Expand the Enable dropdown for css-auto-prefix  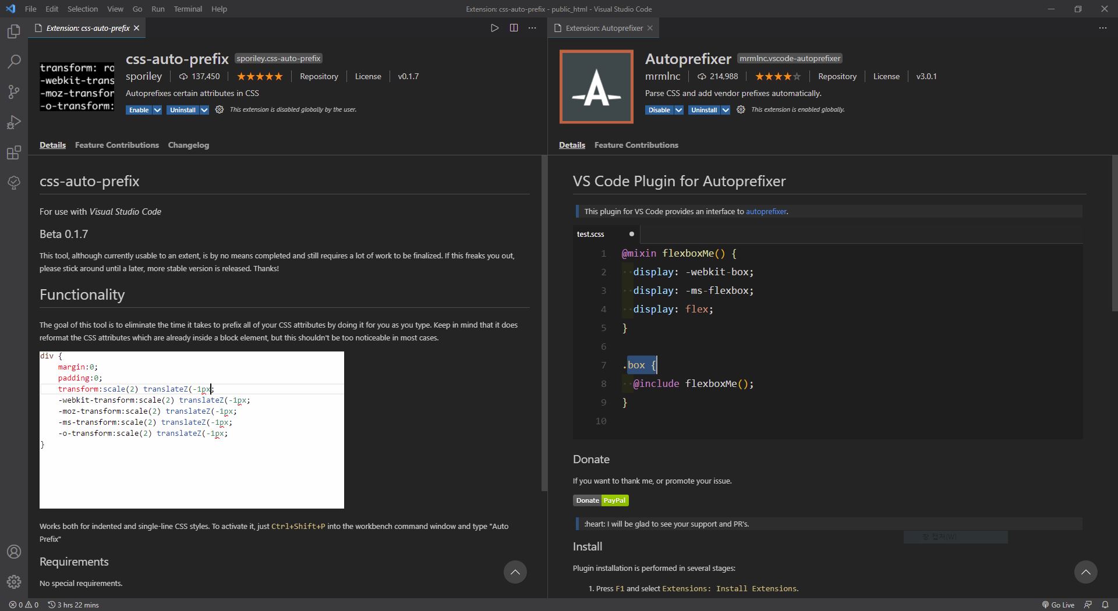tap(157, 109)
